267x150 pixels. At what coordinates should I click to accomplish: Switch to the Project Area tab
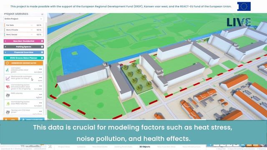click(64, 147)
